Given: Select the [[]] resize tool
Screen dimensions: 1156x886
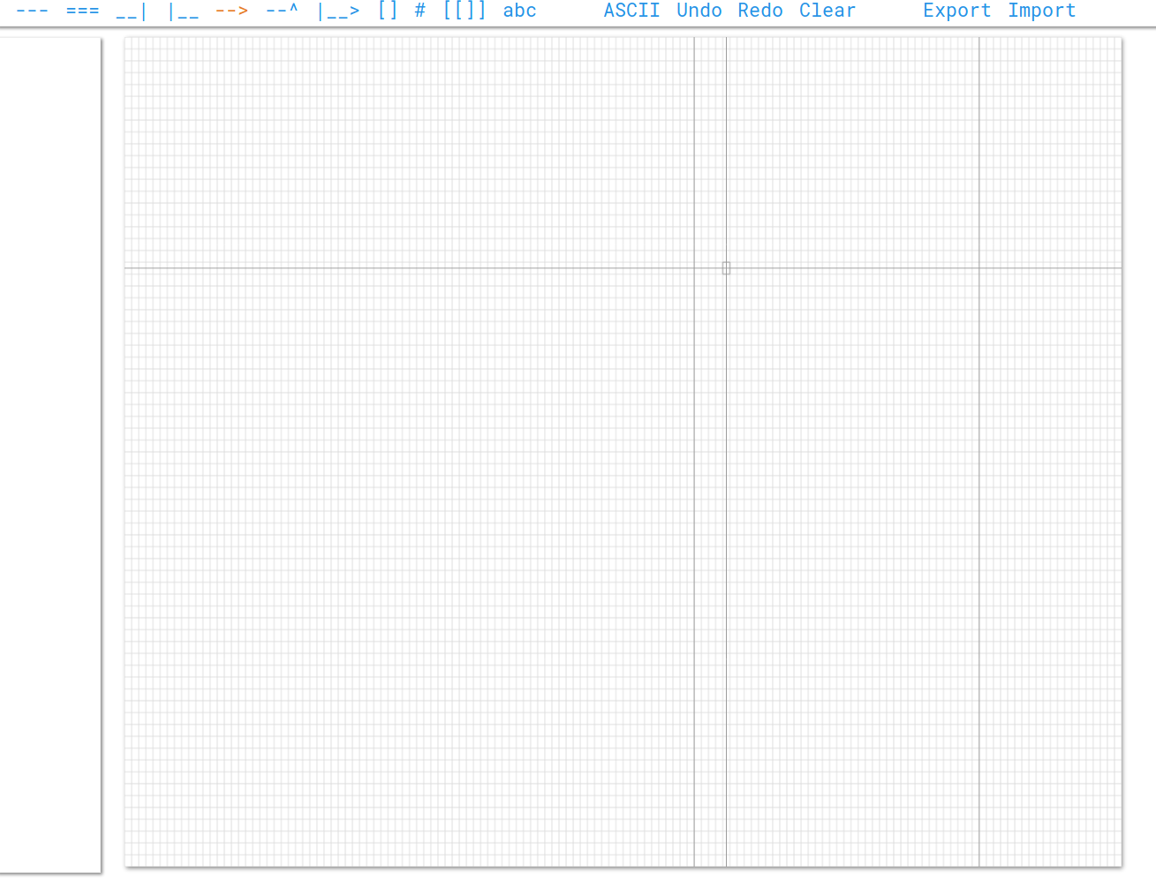Looking at the screenshot, I should pyautogui.click(x=465, y=11).
